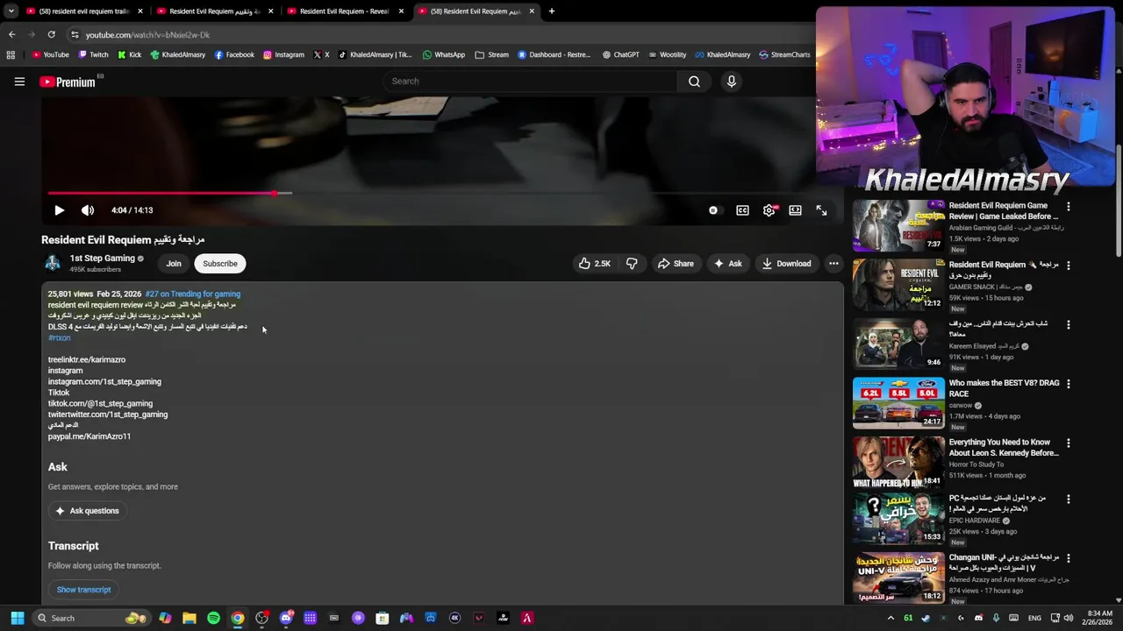Open options for GAMER SNACK video
This screenshot has width=1123, height=631.
(1068, 266)
